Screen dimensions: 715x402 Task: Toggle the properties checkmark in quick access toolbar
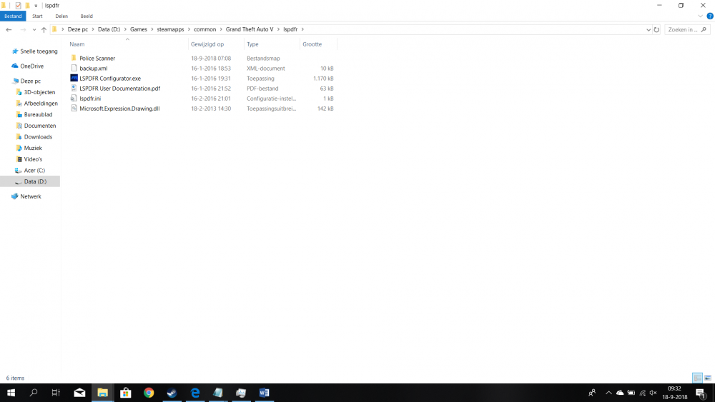tap(18, 6)
